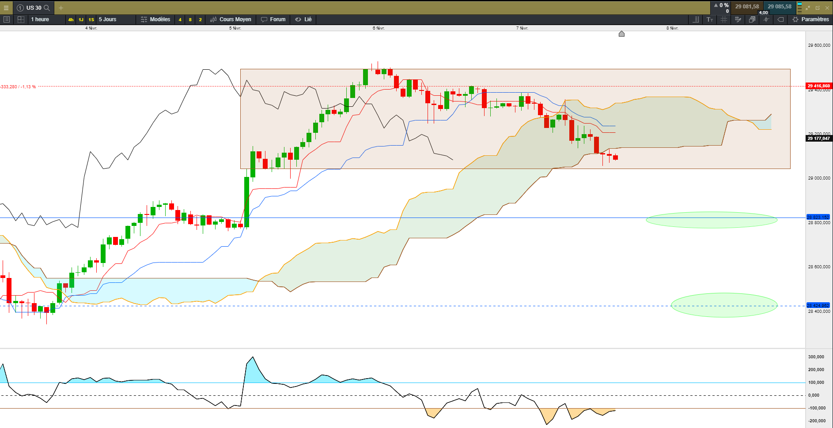Screen dimensions: 833x428
Task: Open the hamburger menu at top left
Action: (x=6, y=8)
